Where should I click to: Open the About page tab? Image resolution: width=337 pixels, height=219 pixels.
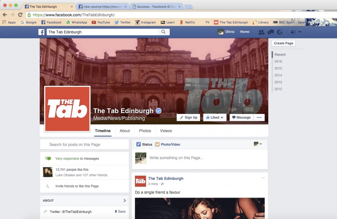coord(125,131)
